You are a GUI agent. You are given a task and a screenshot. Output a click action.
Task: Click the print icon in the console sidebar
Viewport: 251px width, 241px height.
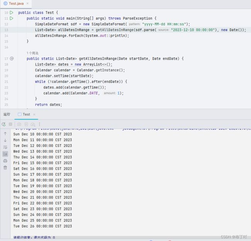[x=5, y=161]
